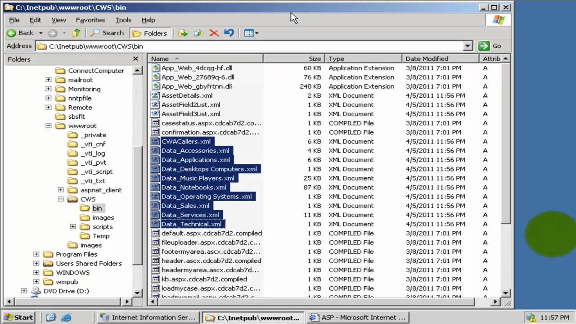Image resolution: width=576 pixels, height=324 pixels.
Task: Expand the Program Files folder node
Action: 36,254
